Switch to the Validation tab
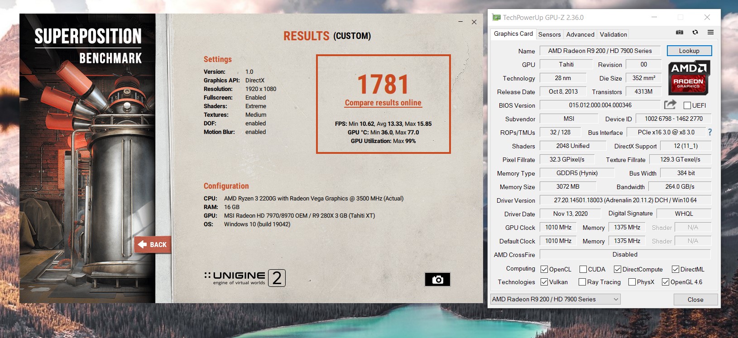This screenshot has width=738, height=338. pos(613,34)
